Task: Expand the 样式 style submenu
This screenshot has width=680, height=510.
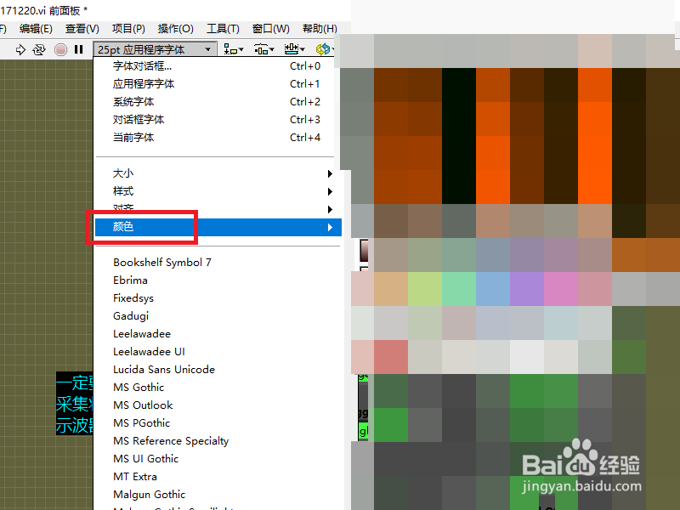Action: pos(123,191)
